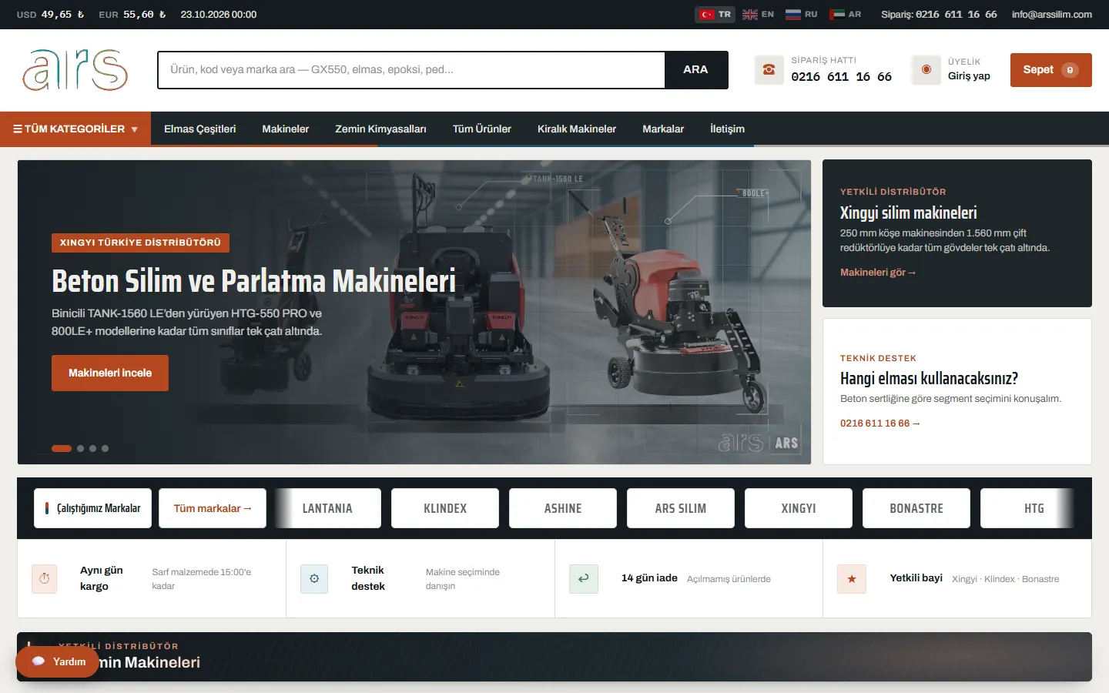
Task: Focus the product search input field
Action: [x=411, y=70]
